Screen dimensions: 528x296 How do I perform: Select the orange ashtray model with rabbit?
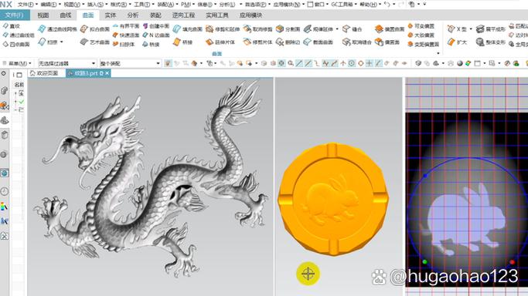click(332, 200)
